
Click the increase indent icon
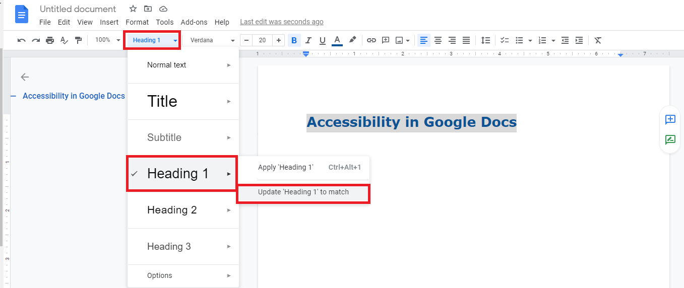click(x=579, y=40)
